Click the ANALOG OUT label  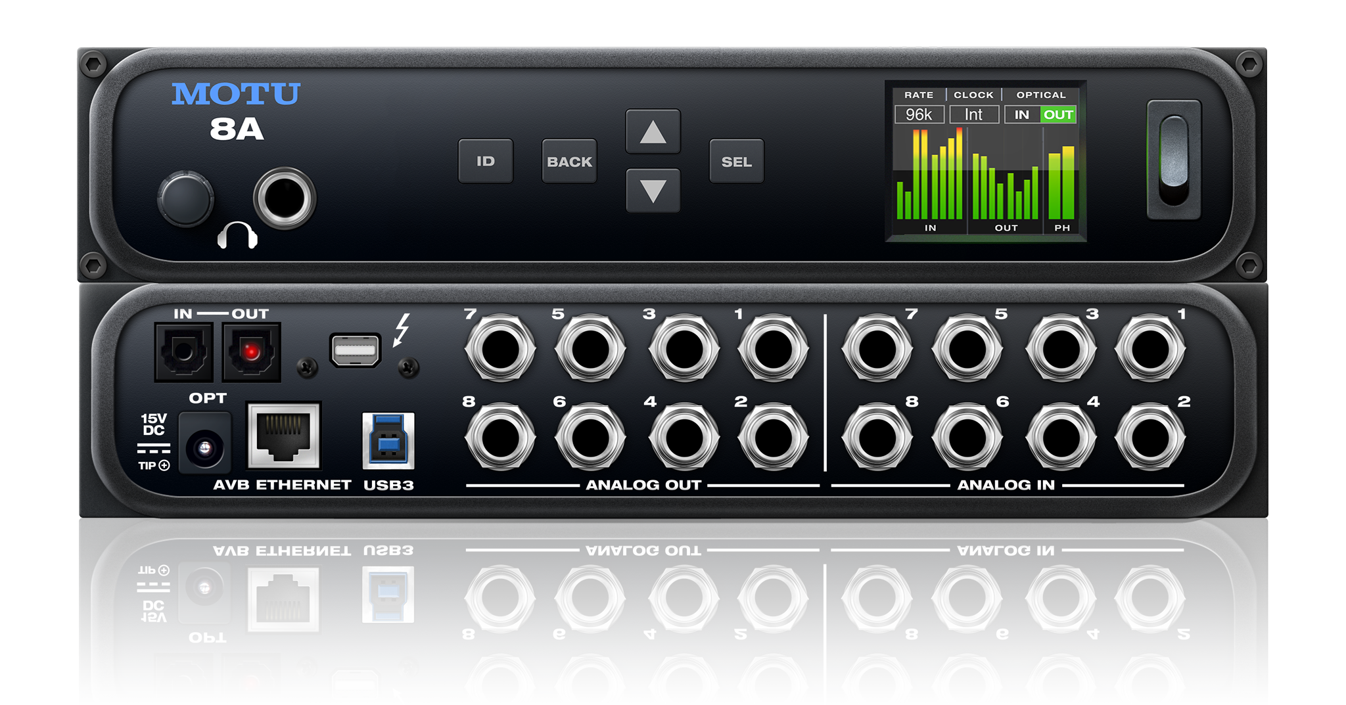(643, 485)
